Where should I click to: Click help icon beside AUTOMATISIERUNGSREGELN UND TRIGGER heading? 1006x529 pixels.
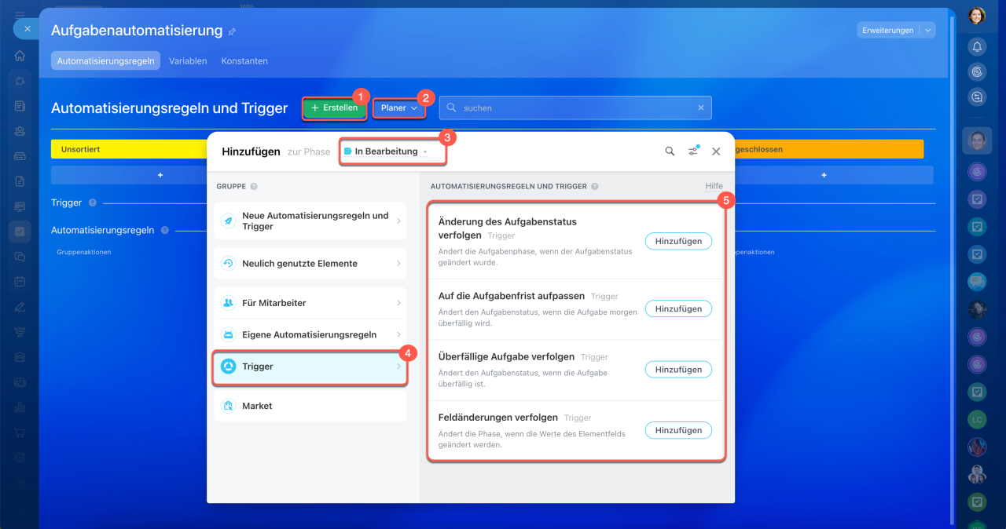pyautogui.click(x=594, y=187)
